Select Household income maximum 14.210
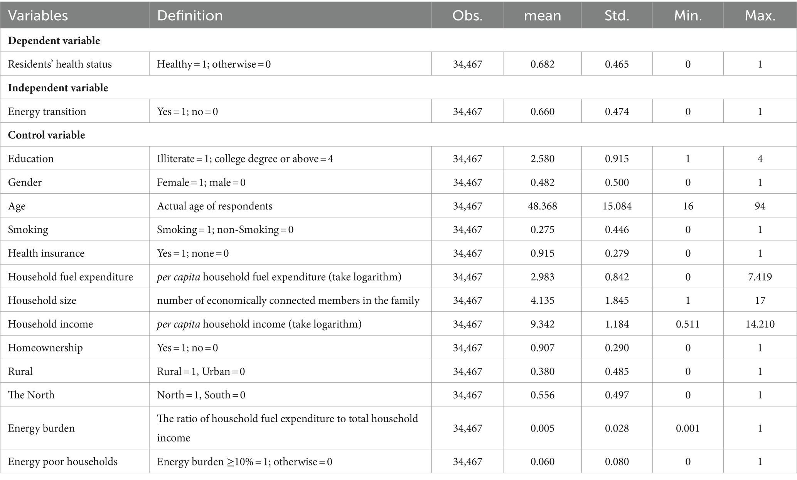The image size is (797, 480). [x=760, y=324]
